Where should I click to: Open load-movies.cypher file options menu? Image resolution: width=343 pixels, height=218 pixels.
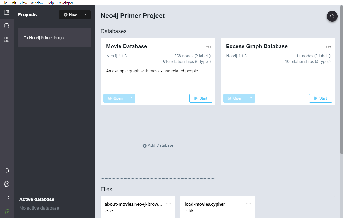pos(249,204)
